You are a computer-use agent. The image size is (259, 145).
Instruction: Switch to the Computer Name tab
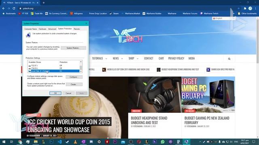(31, 29)
